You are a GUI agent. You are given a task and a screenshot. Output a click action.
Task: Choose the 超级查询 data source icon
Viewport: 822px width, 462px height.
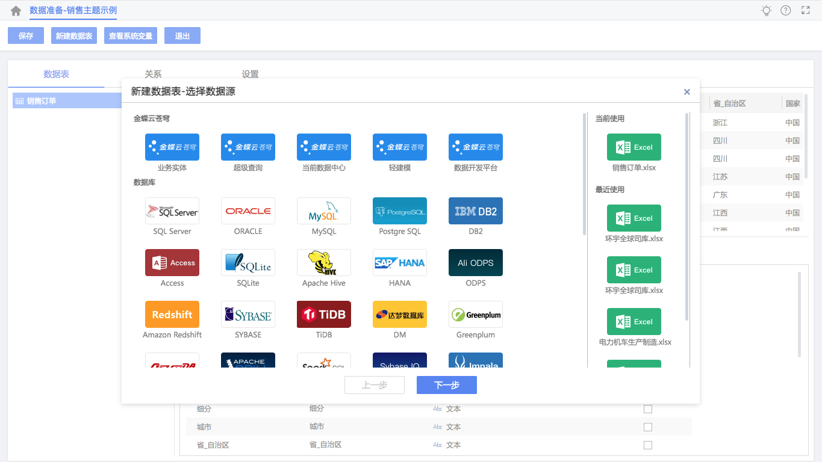click(248, 147)
